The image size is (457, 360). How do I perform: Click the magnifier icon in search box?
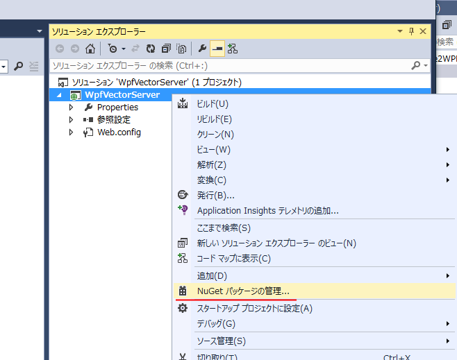(x=416, y=65)
